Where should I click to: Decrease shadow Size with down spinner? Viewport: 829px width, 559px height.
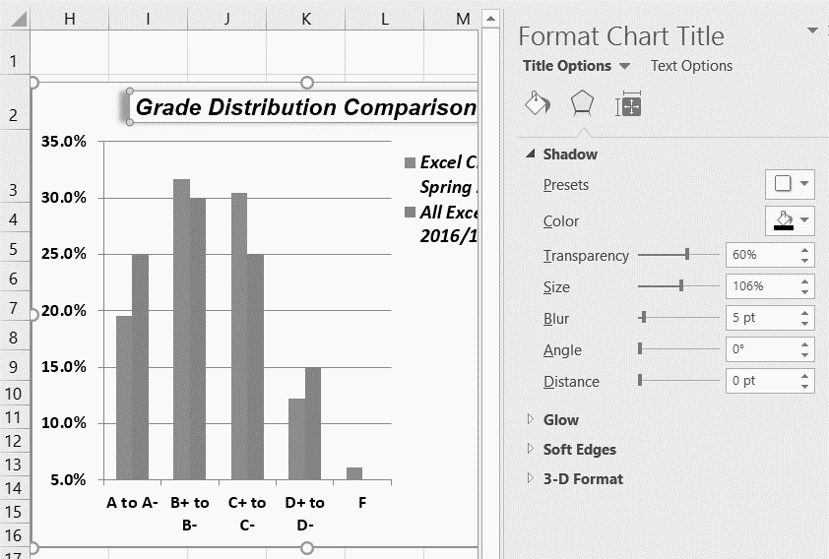(804, 292)
